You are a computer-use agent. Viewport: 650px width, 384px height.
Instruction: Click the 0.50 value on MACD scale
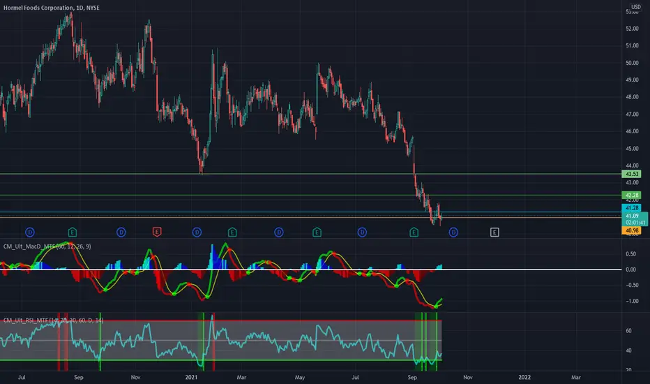pyautogui.click(x=631, y=254)
